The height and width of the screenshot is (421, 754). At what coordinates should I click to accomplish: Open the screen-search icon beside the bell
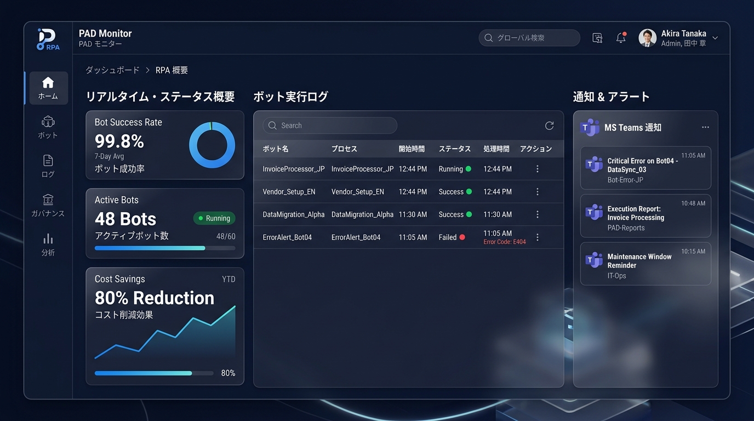[597, 38]
